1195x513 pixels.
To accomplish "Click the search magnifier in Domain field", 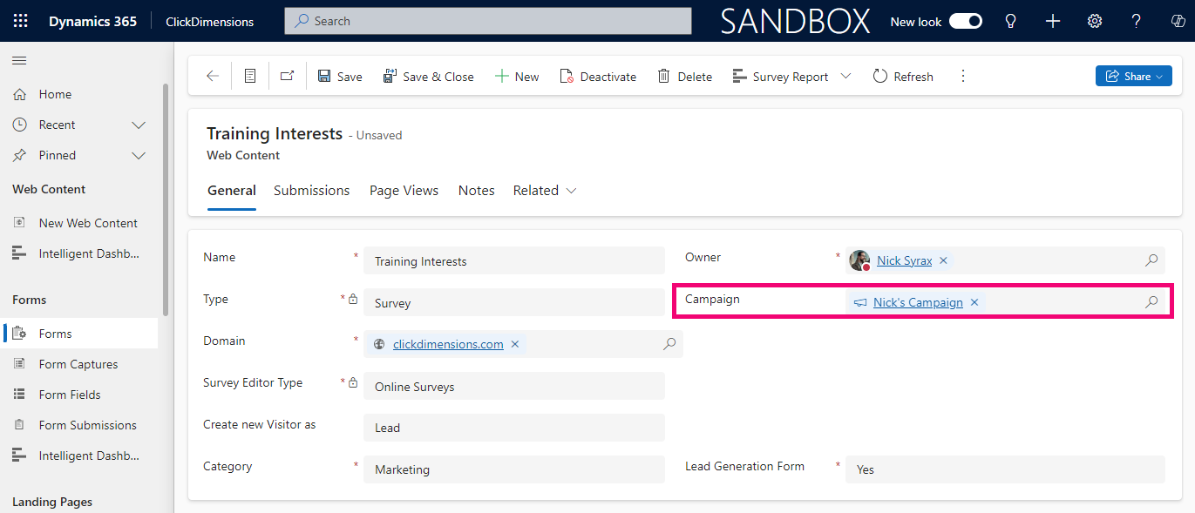I will [x=669, y=344].
